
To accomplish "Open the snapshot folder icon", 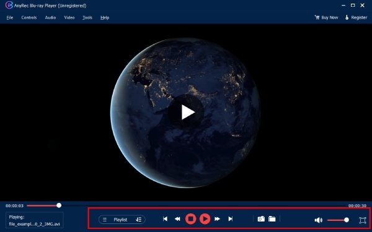I will tap(272, 219).
